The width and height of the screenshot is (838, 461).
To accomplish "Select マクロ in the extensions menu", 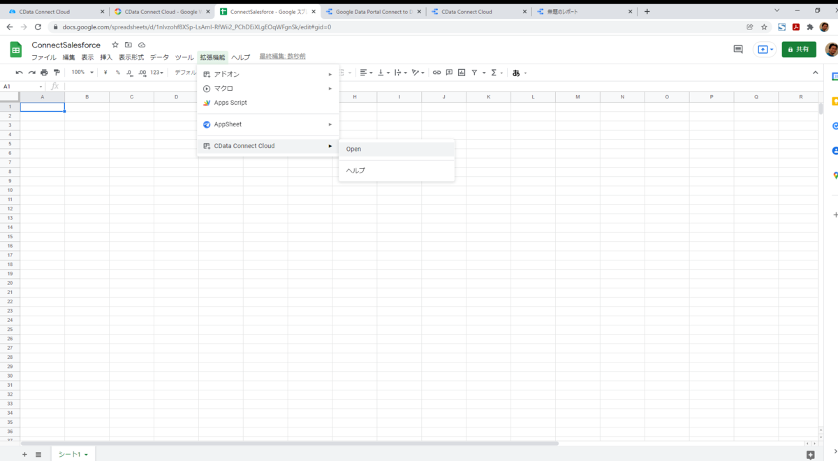I will click(x=268, y=89).
